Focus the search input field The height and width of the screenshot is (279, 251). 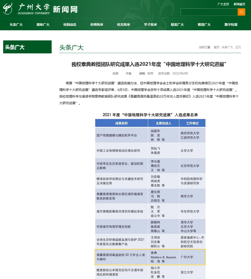click(x=209, y=12)
